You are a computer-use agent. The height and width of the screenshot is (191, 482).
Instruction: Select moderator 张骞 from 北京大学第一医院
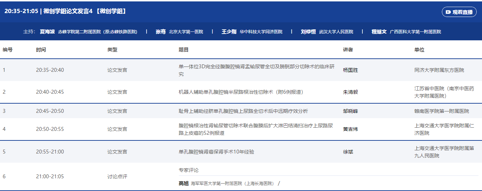(x=161, y=31)
